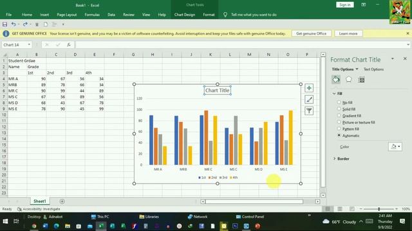The height and width of the screenshot is (231, 412).
Task: Switch to Page Break Preview icon
Action: click(x=352, y=209)
